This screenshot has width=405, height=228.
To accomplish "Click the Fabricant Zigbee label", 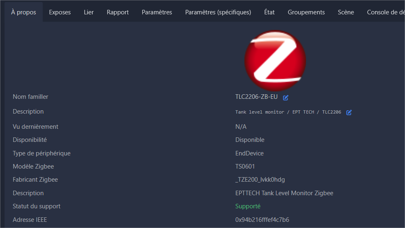I will click(x=35, y=180).
